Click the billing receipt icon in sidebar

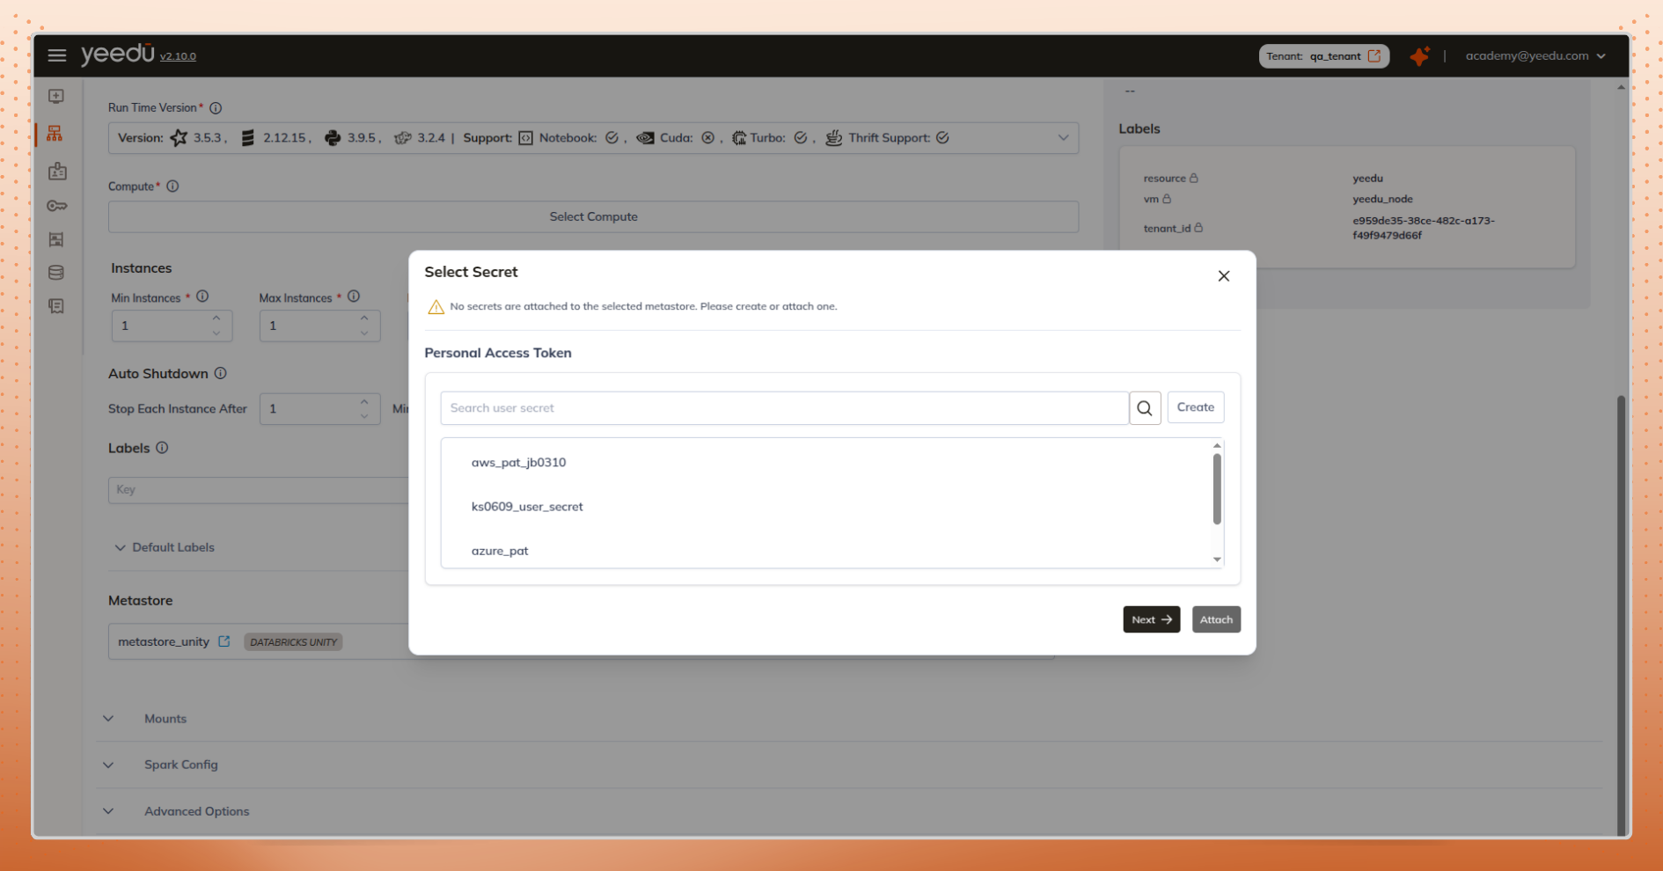[56, 305]
